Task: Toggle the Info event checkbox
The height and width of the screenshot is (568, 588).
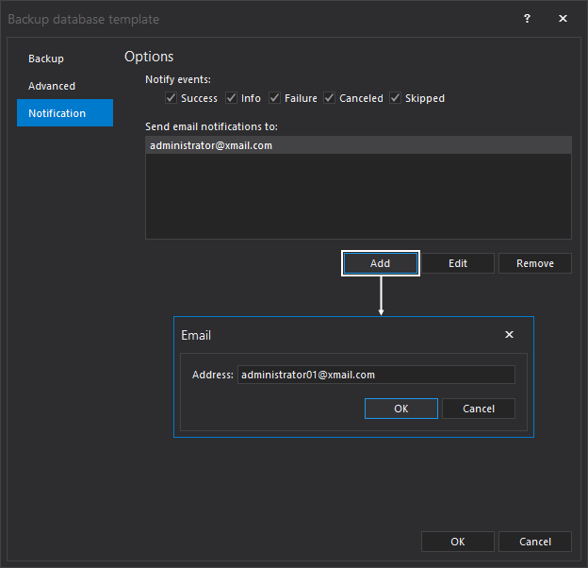Action: 231,98
